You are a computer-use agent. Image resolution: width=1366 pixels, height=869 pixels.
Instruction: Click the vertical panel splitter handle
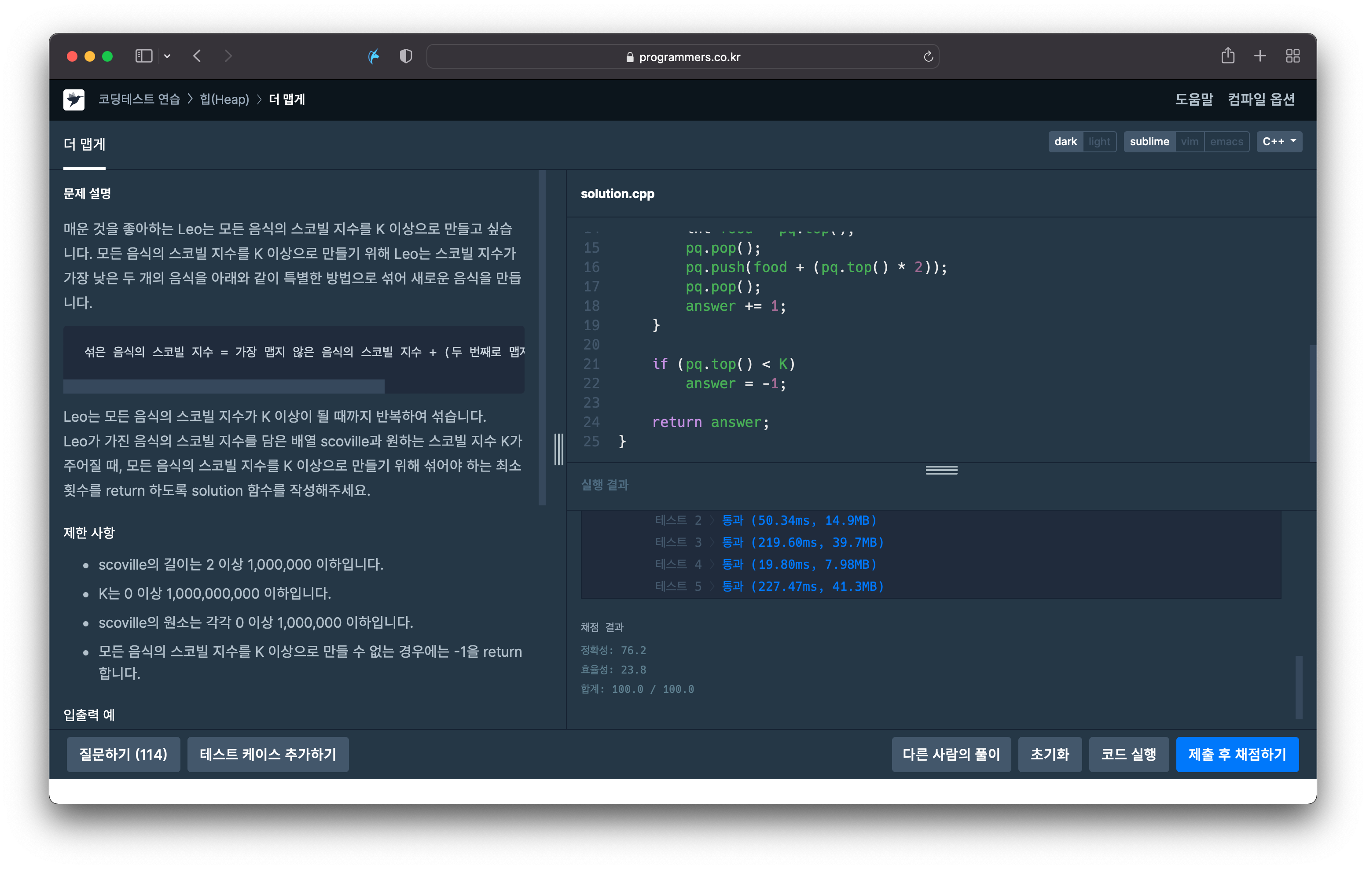tap(559, 449)
